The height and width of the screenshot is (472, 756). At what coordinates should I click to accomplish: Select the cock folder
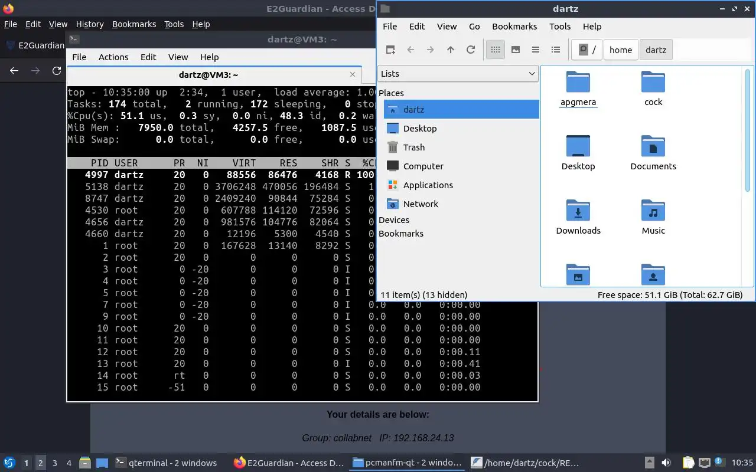pyautogui.click(x=653, y=89)
